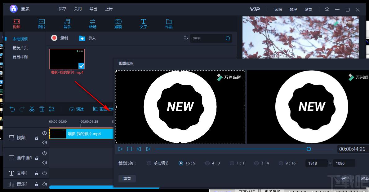Click the 画面裁剪 crop tool icon
The height and width of the screenshot is (192, 369).
click(x=95, y=109)
